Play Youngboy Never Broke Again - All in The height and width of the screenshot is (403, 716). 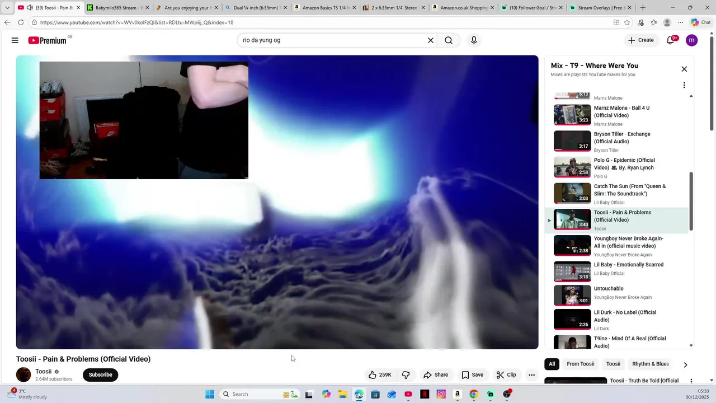pos(617,246)
